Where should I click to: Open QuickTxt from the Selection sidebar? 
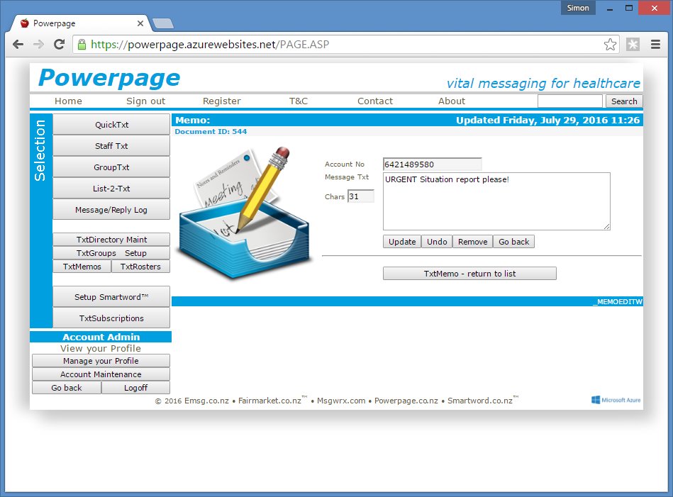coord(111,125)
